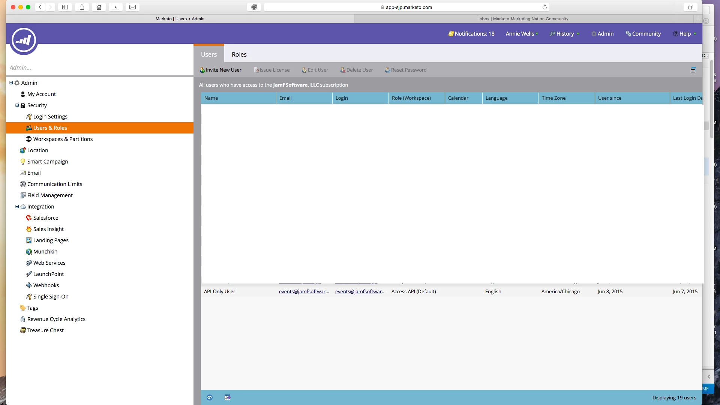
Task: Click Safari reload page icon
Action: [x=544, y=7]
